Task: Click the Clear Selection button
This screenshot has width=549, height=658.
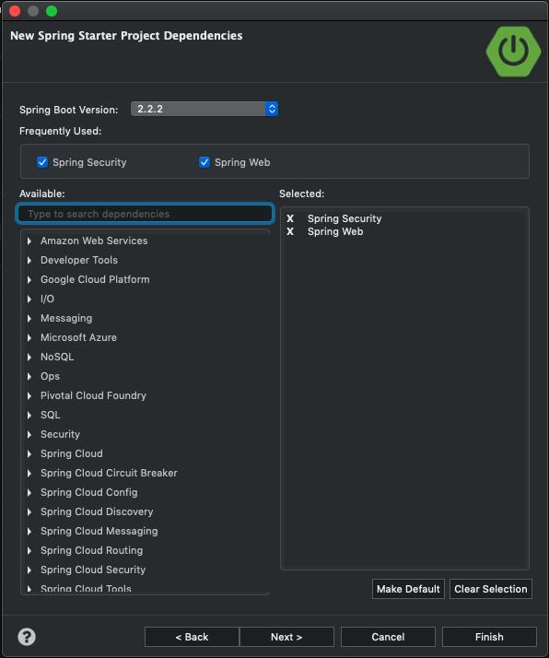Action: click(491, 589)
